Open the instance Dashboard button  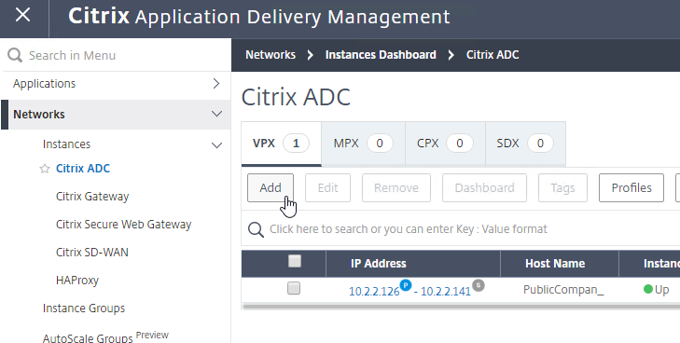[484, 188]
